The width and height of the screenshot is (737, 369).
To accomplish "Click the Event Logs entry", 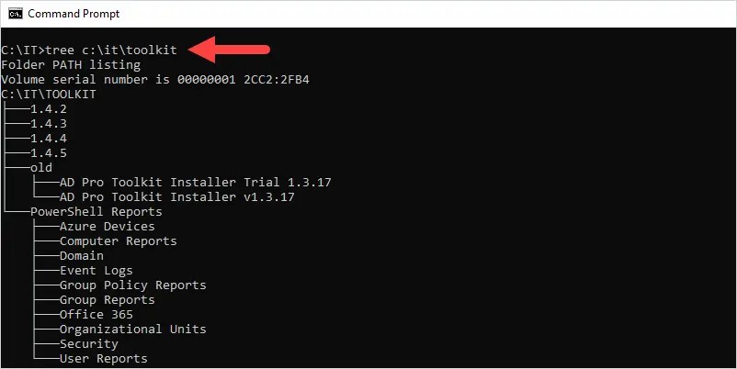I will (x=96, y=271).
